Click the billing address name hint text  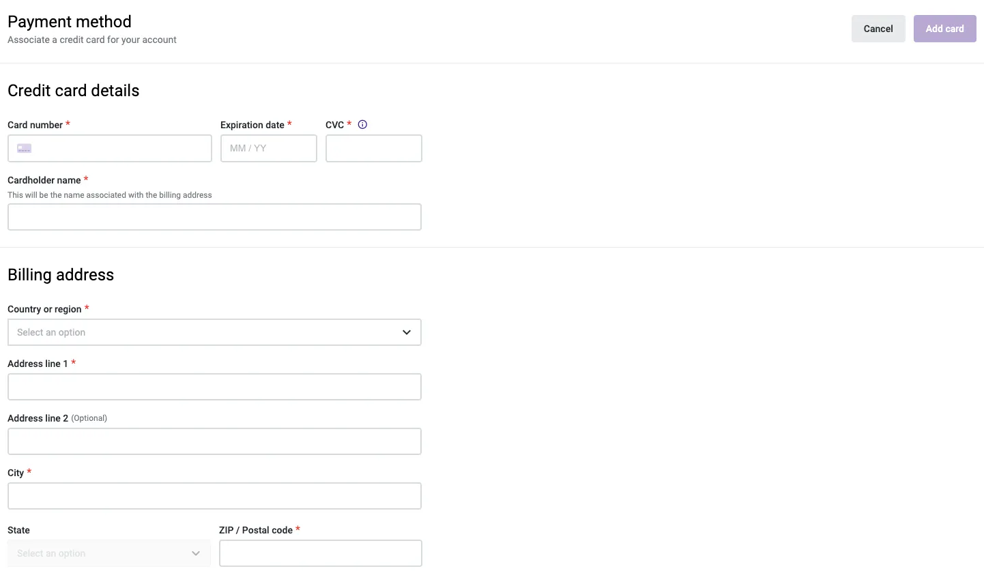click(110, 195)
